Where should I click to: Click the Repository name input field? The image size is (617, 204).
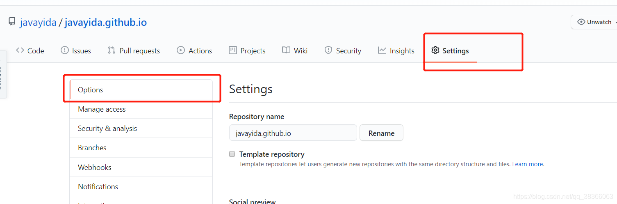pyautogui.click(x=293, y=133)
